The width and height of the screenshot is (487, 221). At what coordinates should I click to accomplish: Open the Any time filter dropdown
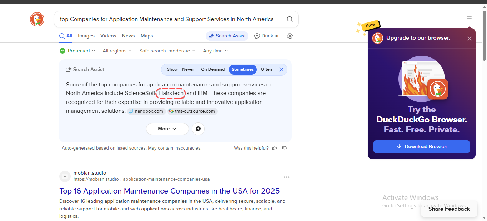pyautogui.click(x=215, y=51)
